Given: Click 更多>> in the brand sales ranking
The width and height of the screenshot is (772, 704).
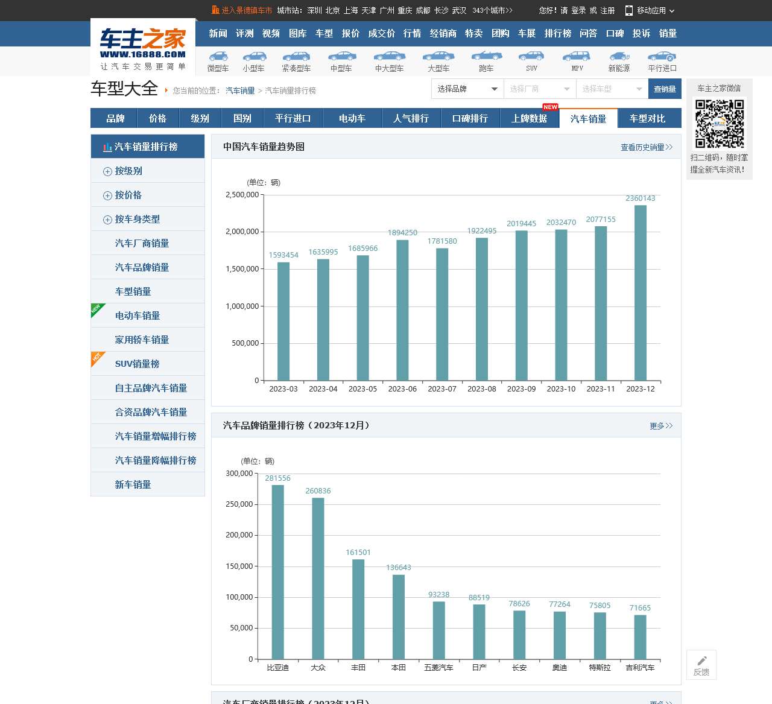Looking at the screenshot, I should [661, 426].
